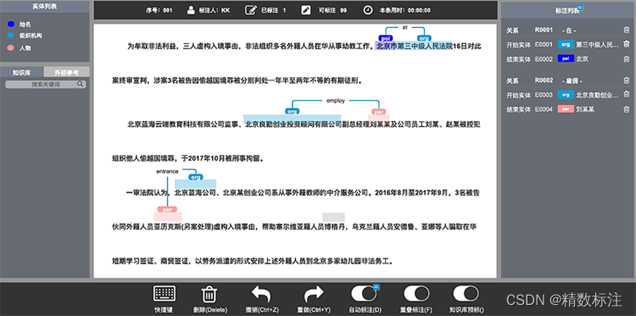Click entity text 第三中级人民... in annotation list
The image size is (636, 316).
598,44
